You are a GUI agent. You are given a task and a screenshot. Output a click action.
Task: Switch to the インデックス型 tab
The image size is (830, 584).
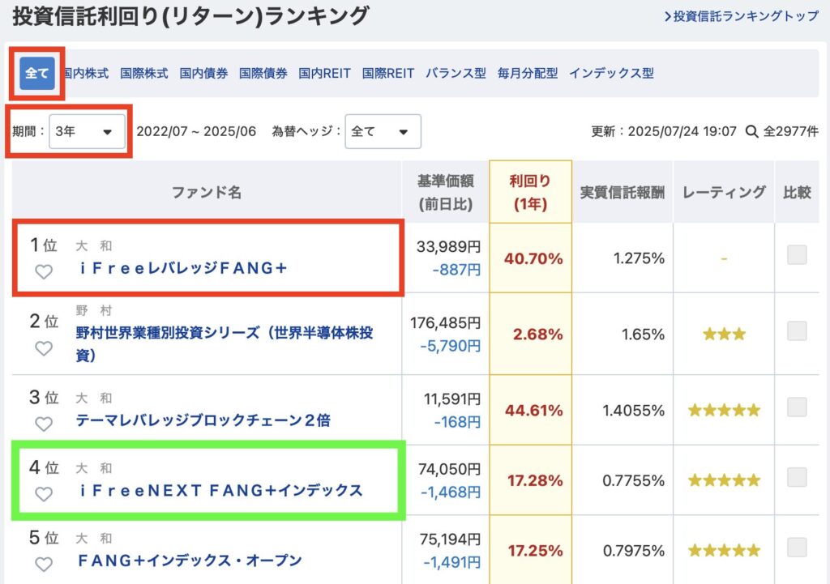[x=611, y=73]
